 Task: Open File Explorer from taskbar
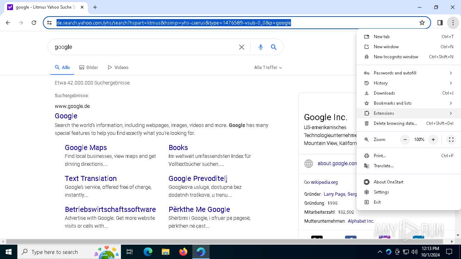[x=165, y=252]
